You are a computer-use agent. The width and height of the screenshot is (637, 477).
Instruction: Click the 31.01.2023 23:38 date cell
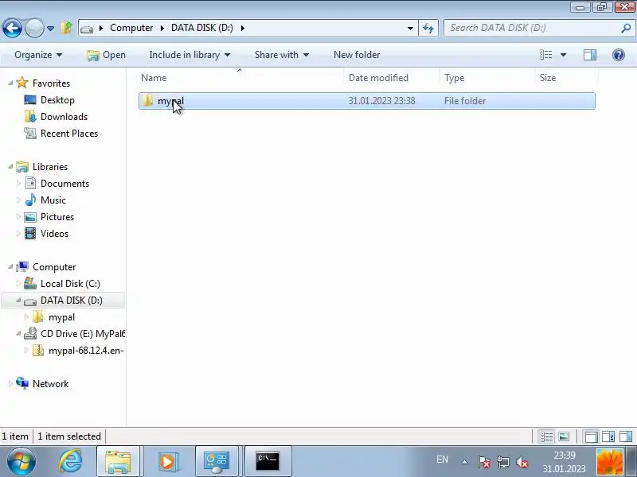(381, 101)
